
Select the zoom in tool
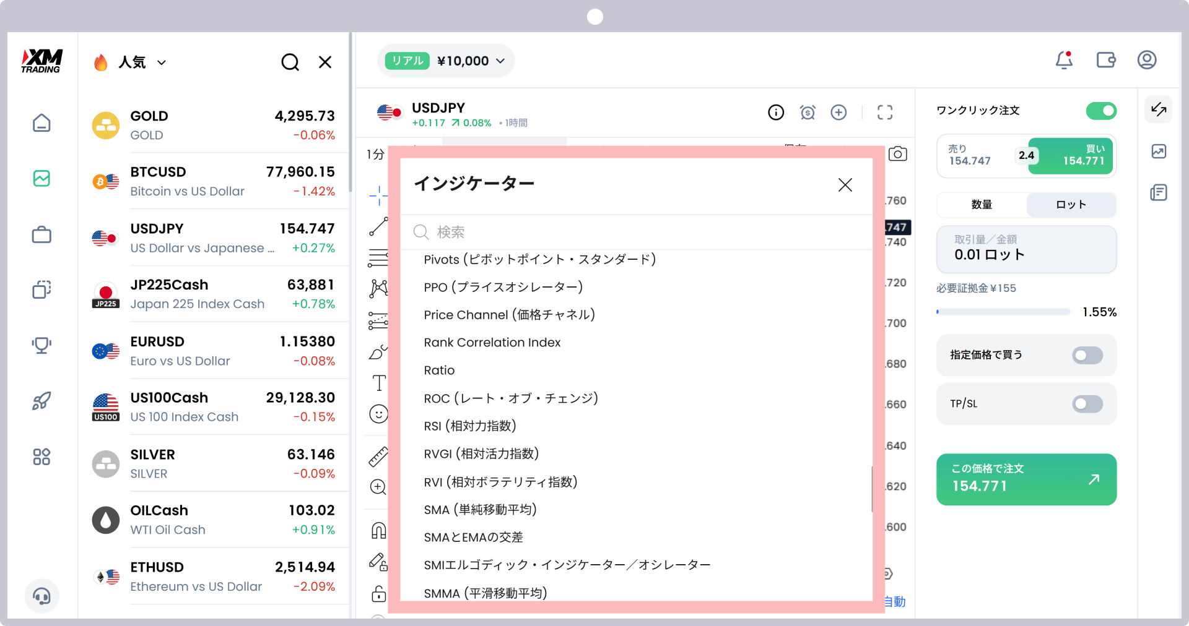point(378,487)
